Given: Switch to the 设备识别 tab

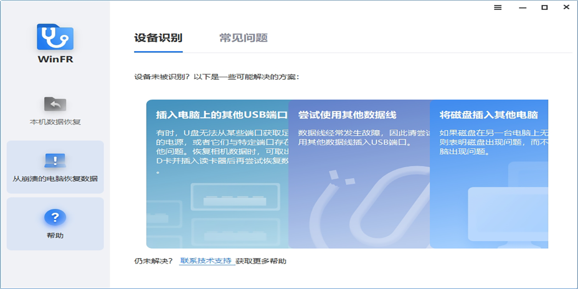Looking at the screenshot, I should (158, 38).
